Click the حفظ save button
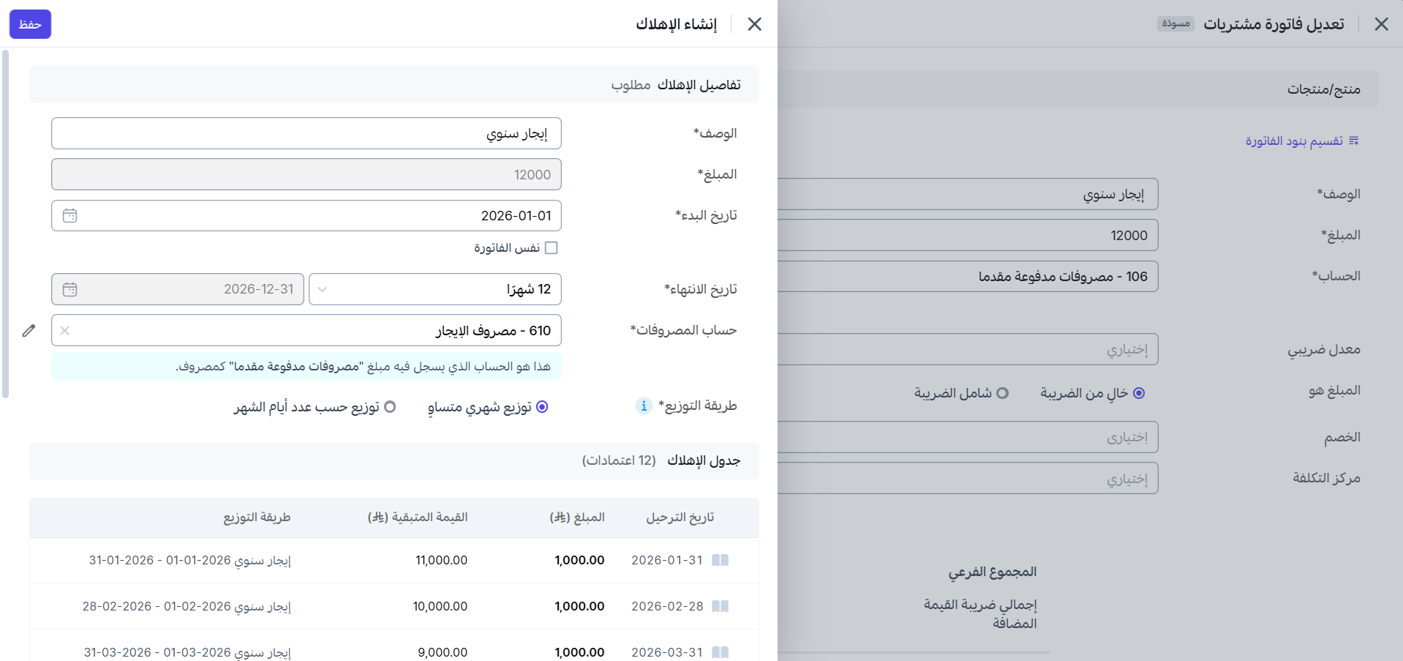The width and height of the screenshot is (1403, 661). pos(30,24)
